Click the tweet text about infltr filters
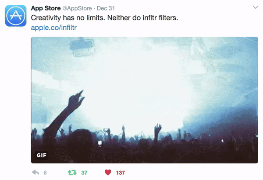Image resolution: width=263 pixels, height=180 pixels. pos(104,18)
